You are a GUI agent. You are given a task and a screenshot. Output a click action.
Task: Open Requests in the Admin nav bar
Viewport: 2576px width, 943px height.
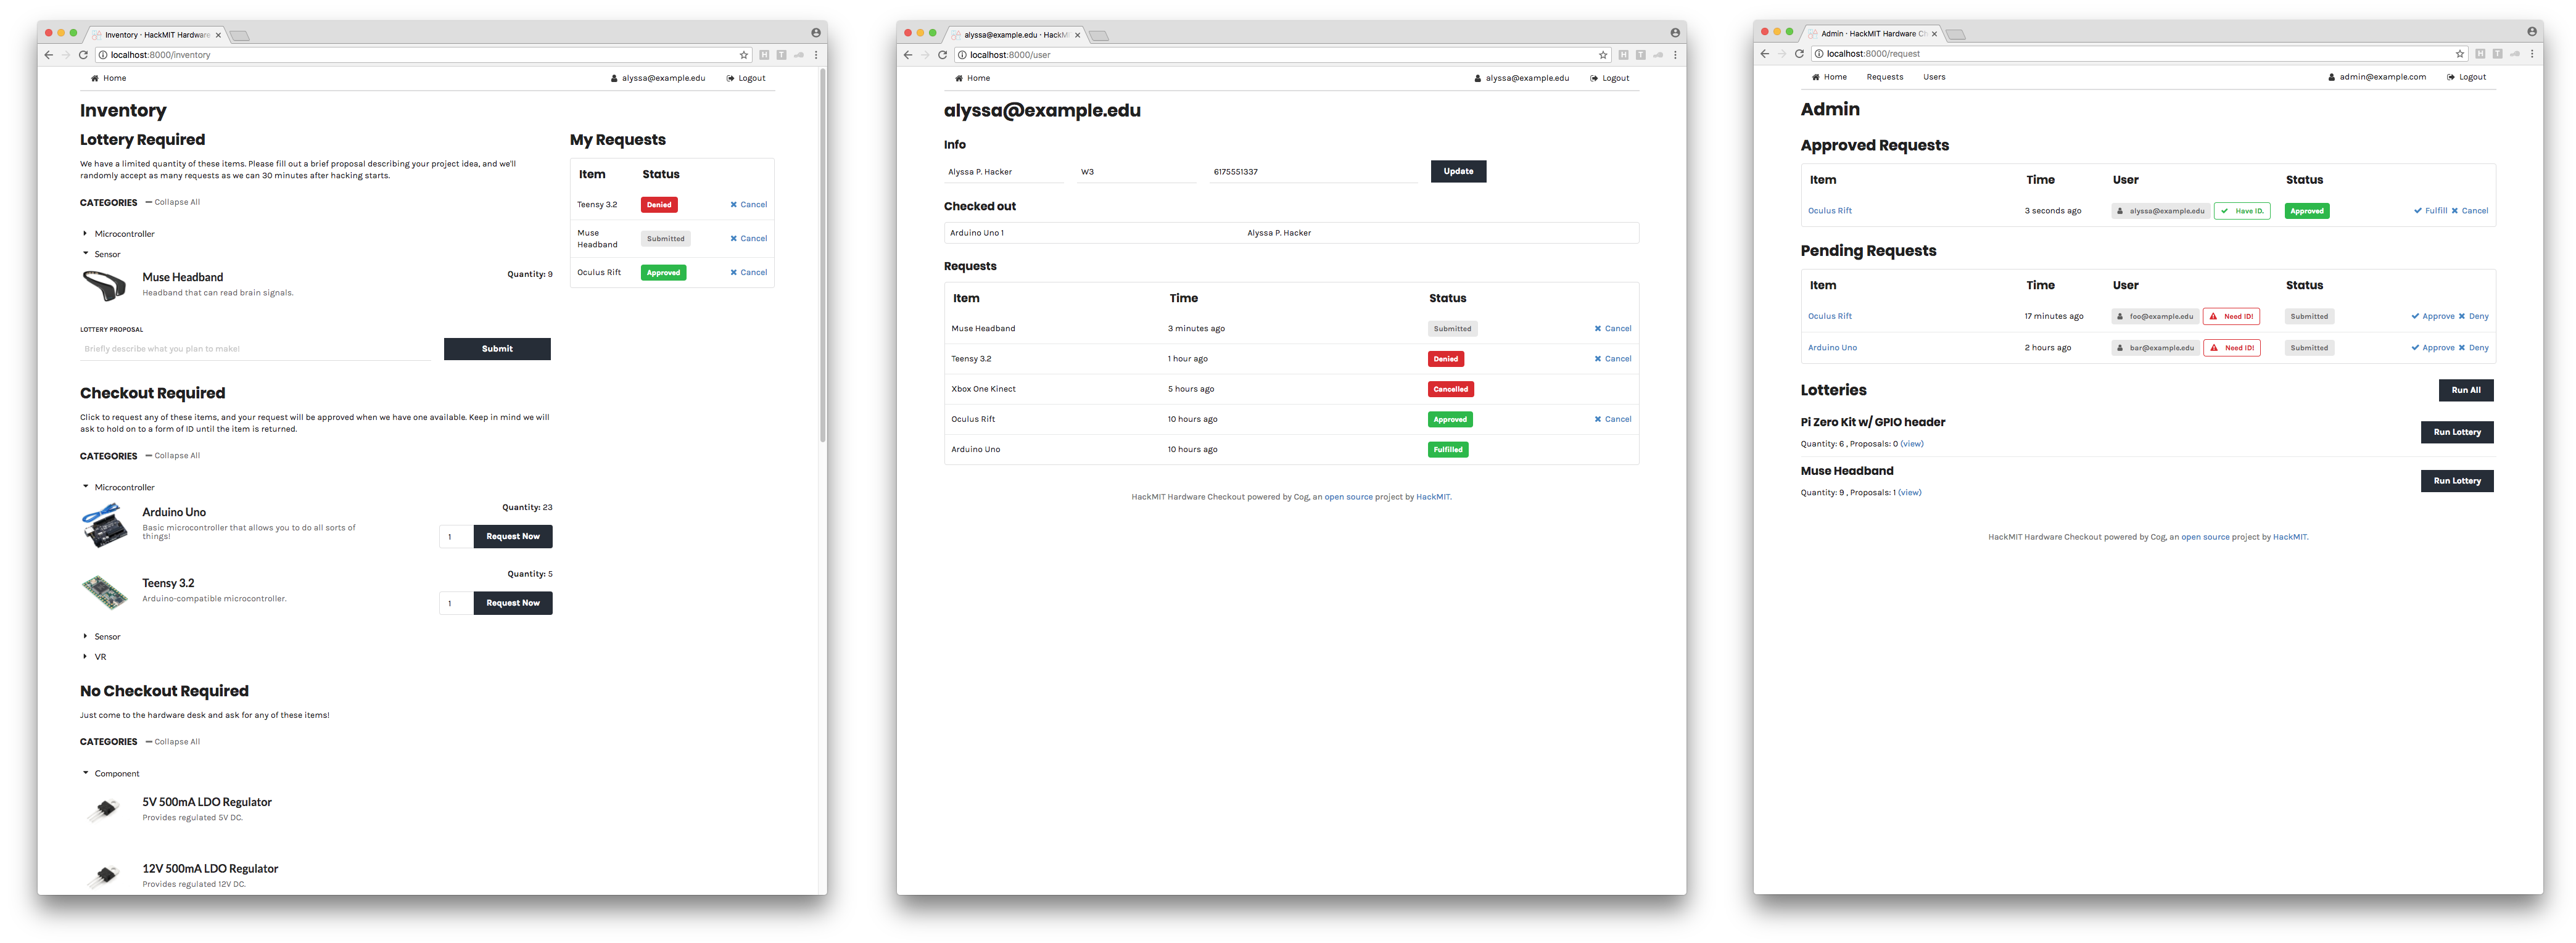[x=1885, y=77]
